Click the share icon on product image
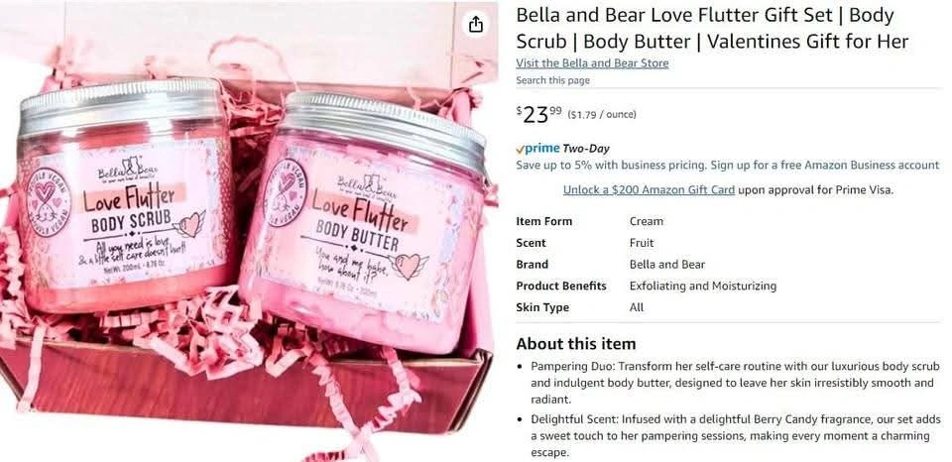 tap(475, 24)
